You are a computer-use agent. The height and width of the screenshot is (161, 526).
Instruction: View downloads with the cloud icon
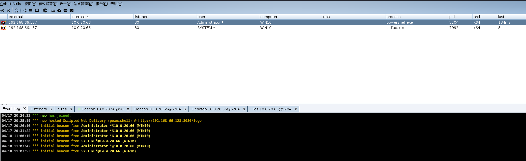click(59, 10)
